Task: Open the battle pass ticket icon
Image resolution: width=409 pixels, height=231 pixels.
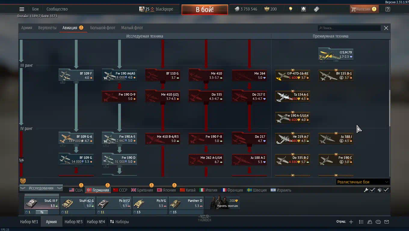Action: click(316, 9)
